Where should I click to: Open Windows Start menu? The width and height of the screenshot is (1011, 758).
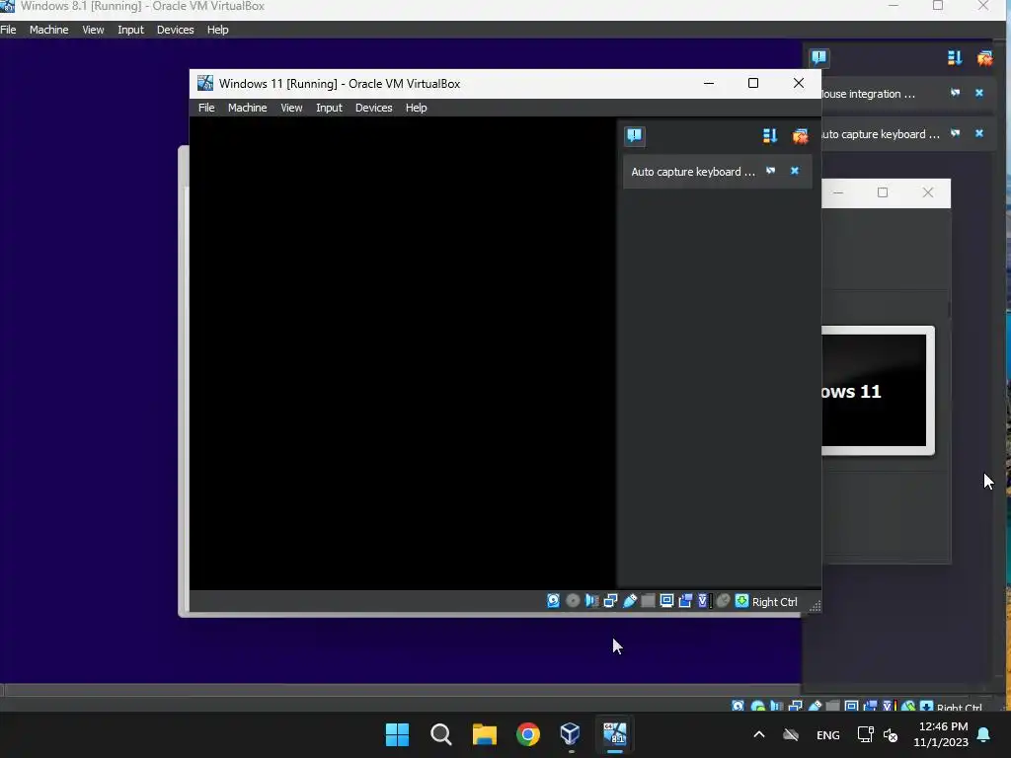(397, 734)
